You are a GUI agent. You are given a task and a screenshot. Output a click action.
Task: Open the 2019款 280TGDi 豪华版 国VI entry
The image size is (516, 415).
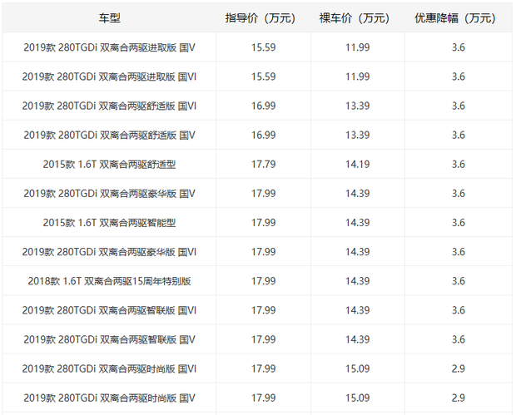[109, 251]
